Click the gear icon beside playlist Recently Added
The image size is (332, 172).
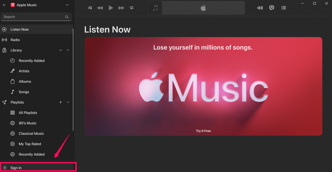(x=12, y=154)
